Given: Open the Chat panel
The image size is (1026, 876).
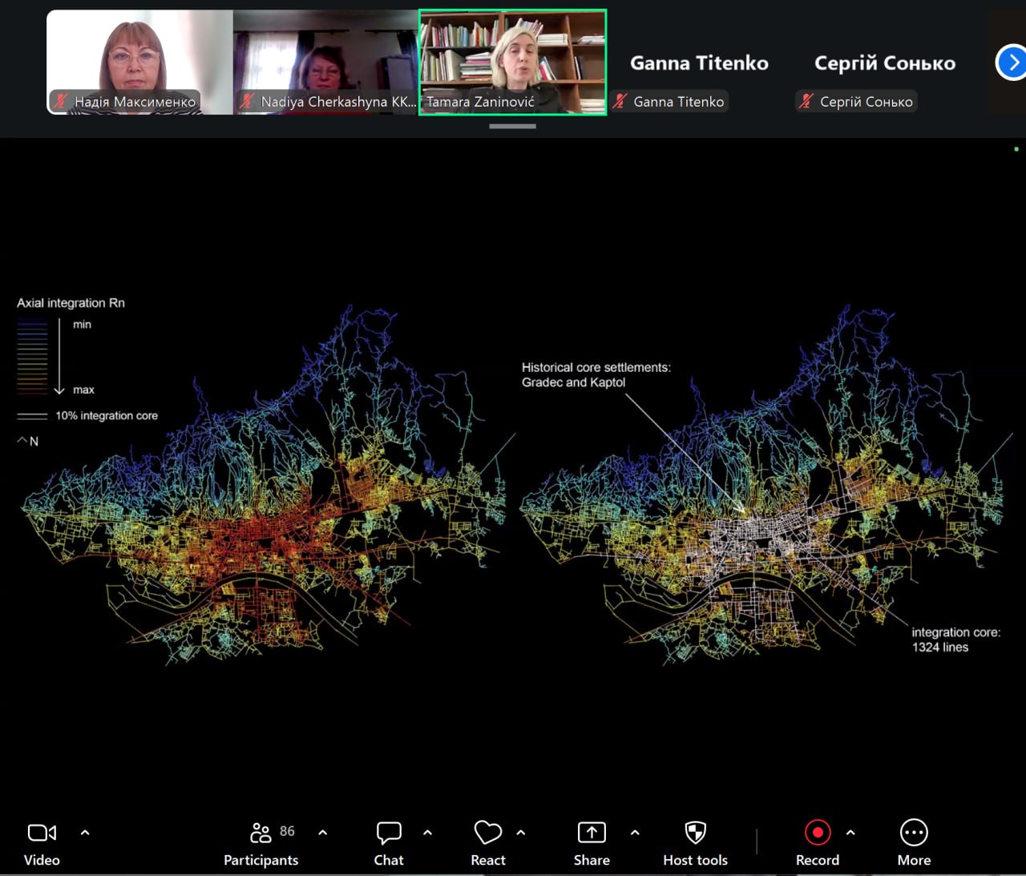Looking at the screenshot, I should point(389,833).
